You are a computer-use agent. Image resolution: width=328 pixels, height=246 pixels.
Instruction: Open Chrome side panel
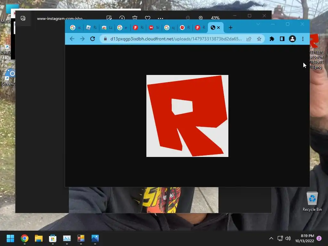coord(282,39)
